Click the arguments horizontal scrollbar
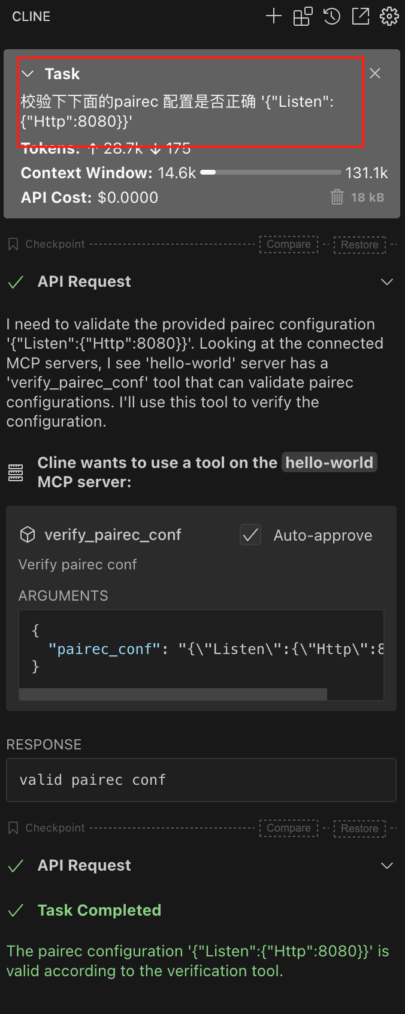 pos(174,694)
